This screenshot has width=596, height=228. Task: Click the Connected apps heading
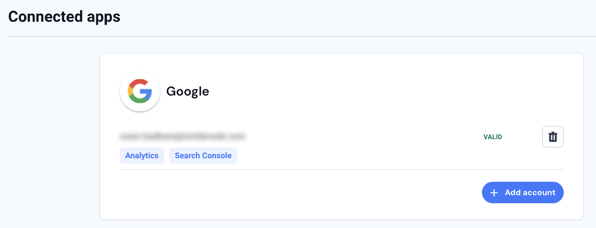(64, 17)
